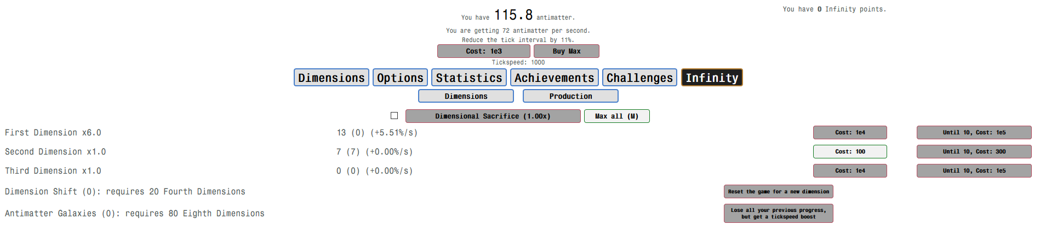Open the Dimensions main tab
Screen dimensions: 1040x242
(332, 78)
